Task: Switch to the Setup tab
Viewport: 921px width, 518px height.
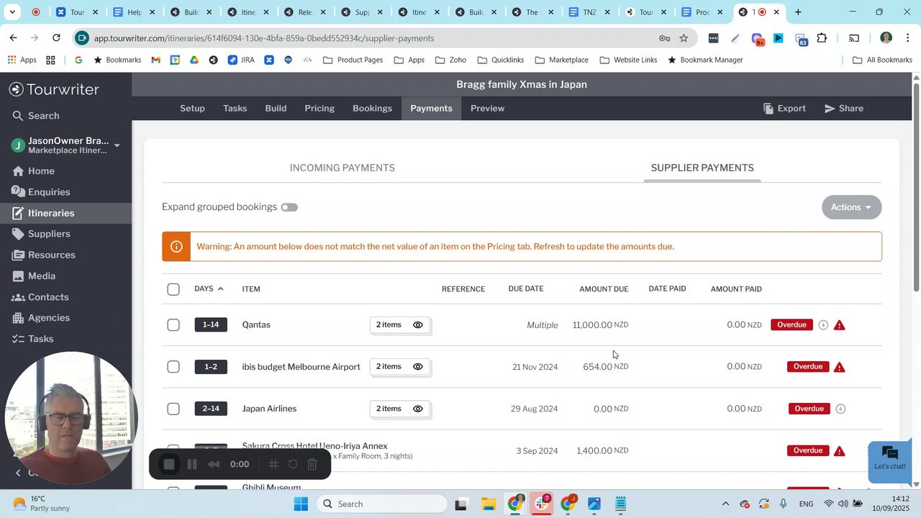Action: point(192,109)
